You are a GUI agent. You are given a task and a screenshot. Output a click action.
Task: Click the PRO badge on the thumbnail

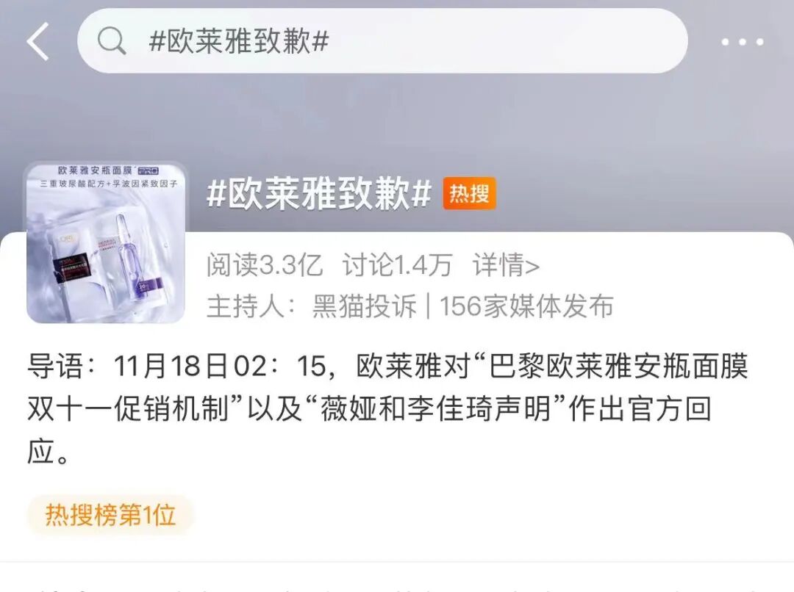pyautogui.click(x=149, y=170)
